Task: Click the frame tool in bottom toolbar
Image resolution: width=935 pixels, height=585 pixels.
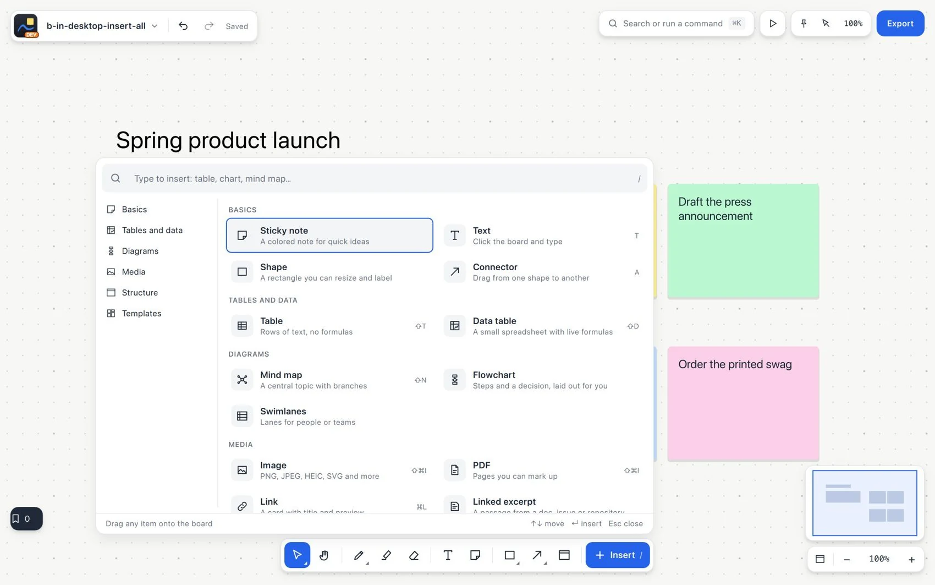Action: pyautogui.click(x=564, y=555)
